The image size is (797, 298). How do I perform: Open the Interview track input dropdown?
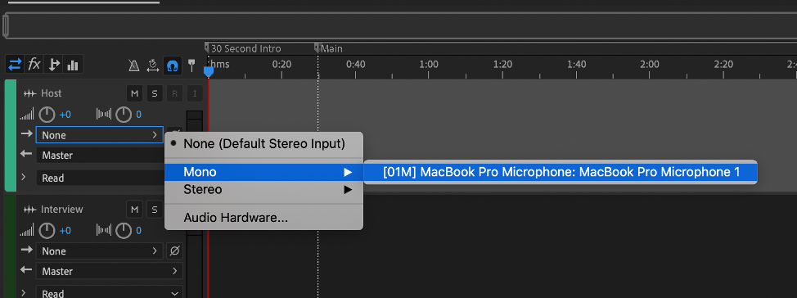click(x=100, y=251)
